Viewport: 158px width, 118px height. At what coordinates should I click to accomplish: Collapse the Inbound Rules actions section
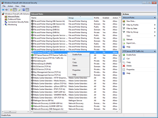pyautogui.click(x=155, y=17)
